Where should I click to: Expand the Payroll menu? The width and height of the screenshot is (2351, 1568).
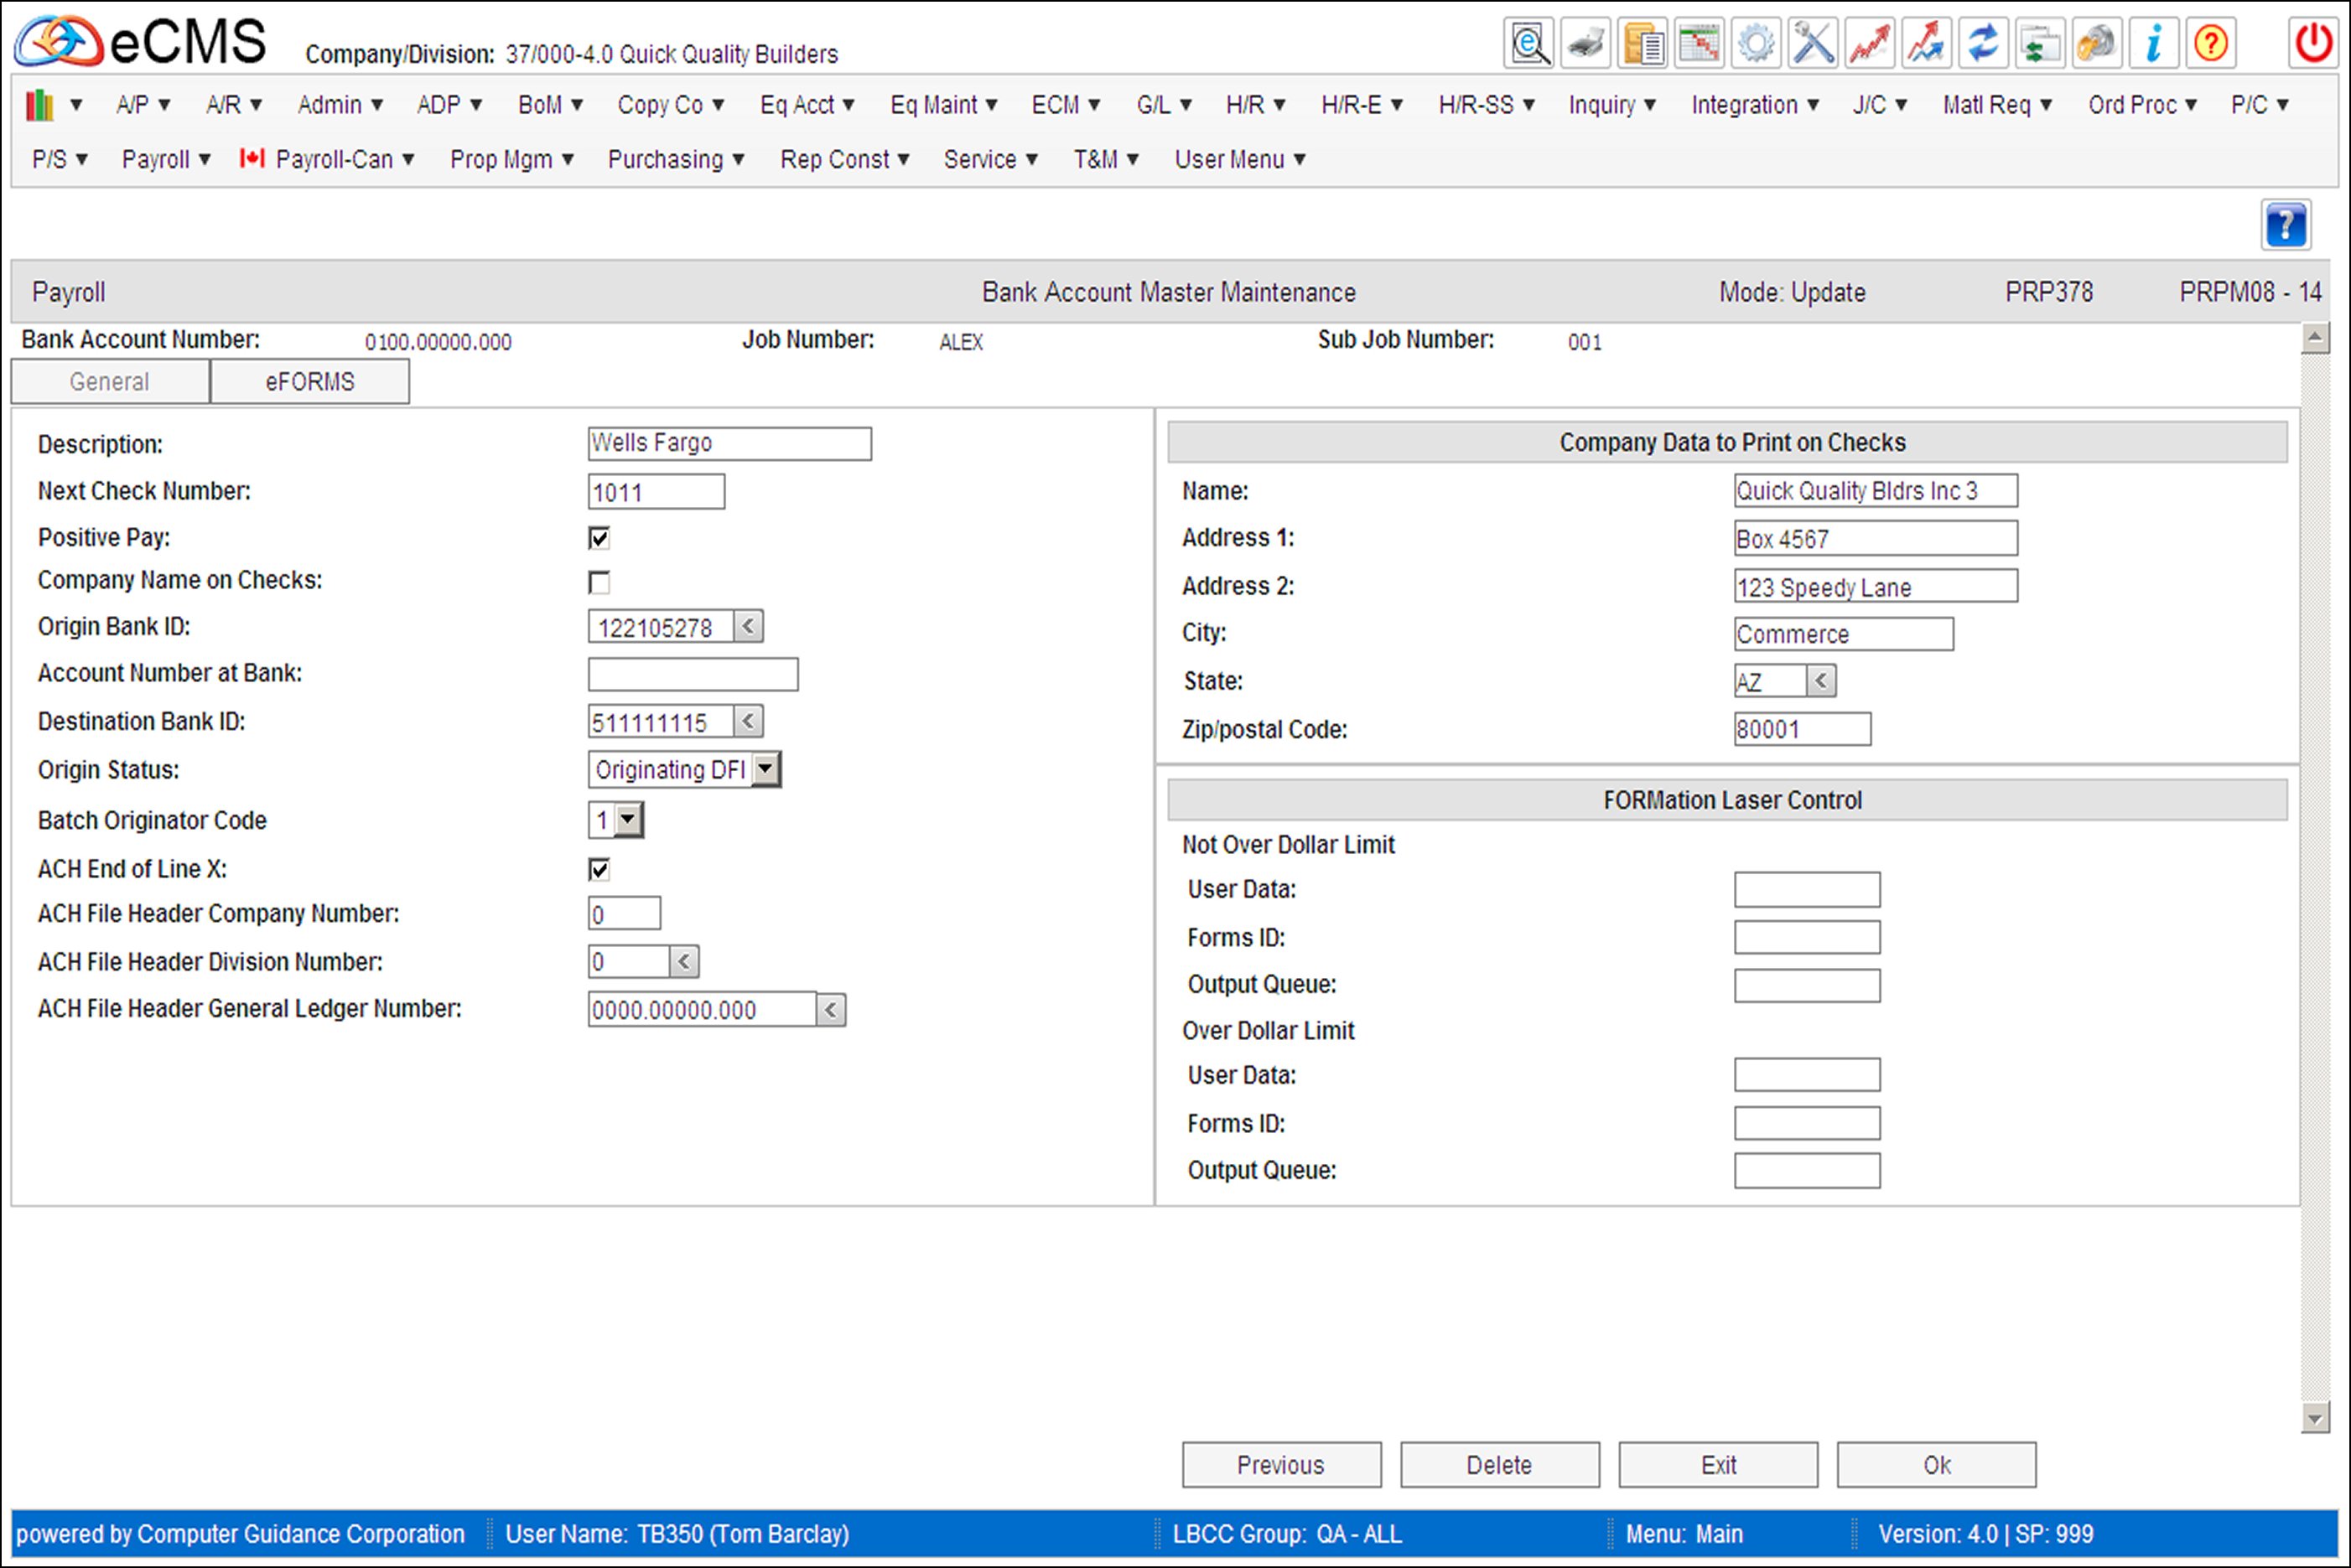coord(166,159)
